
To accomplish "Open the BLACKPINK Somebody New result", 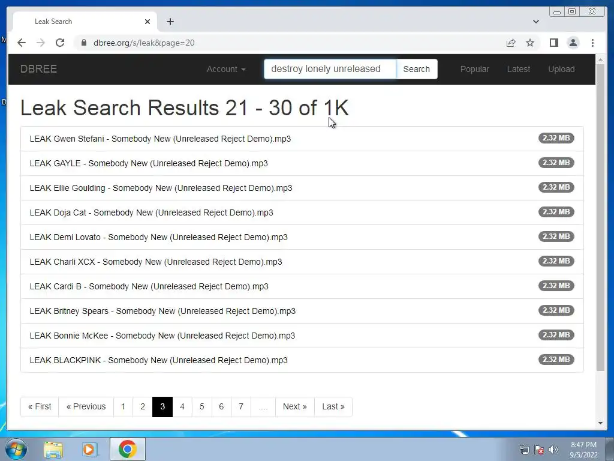I will (302, 360).
